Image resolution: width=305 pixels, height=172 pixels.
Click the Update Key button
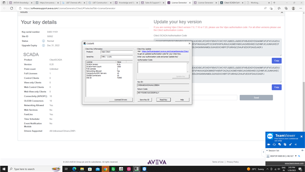pyautogui.click(x=181, y=76)
